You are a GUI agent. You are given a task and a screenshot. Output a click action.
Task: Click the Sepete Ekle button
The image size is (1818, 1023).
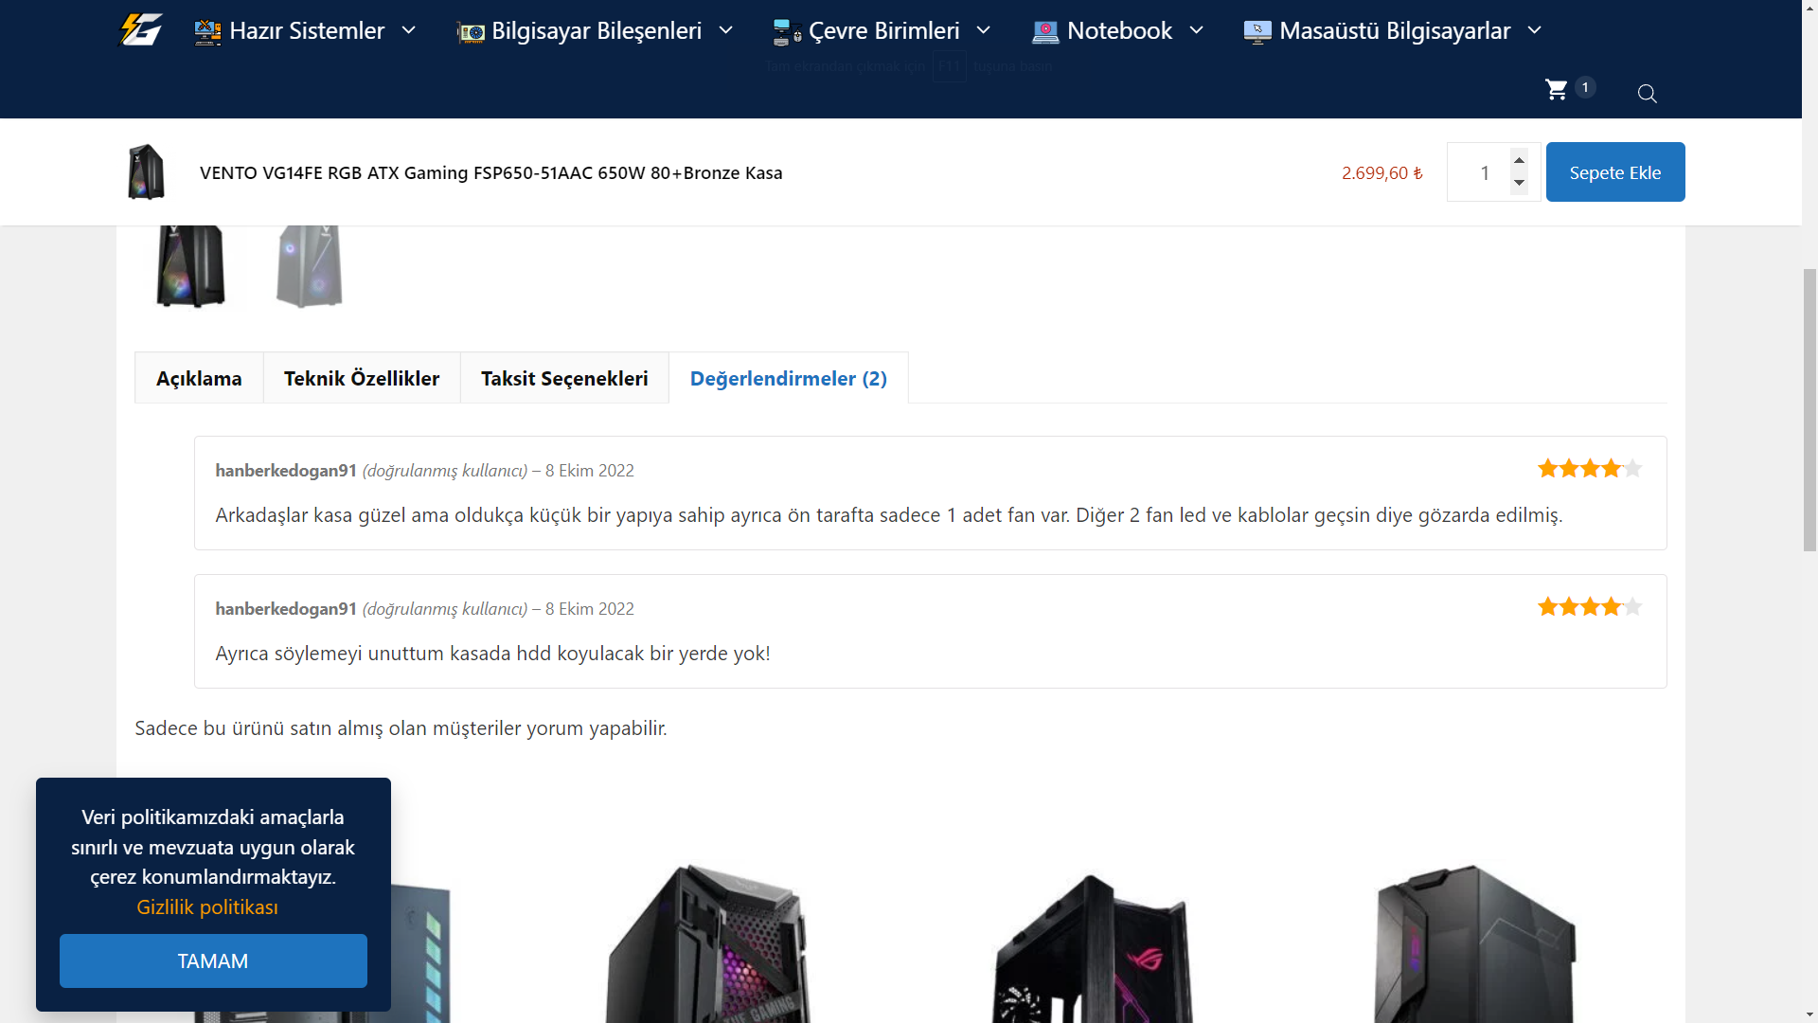[1615, 172]
